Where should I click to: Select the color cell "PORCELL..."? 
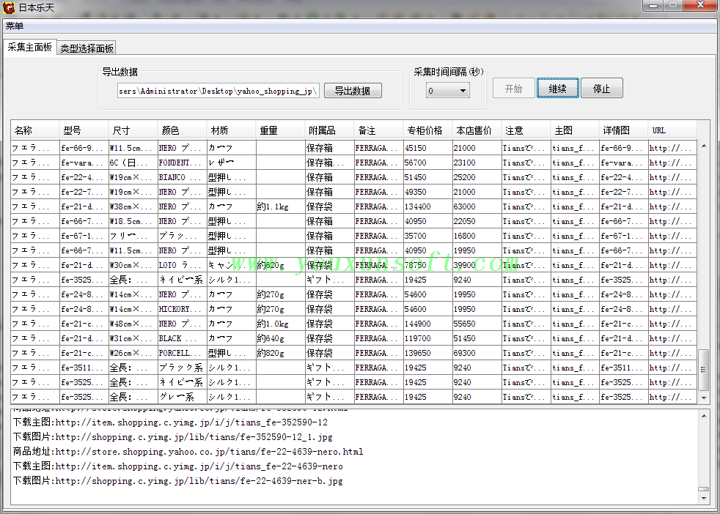[x=183, y=354]
